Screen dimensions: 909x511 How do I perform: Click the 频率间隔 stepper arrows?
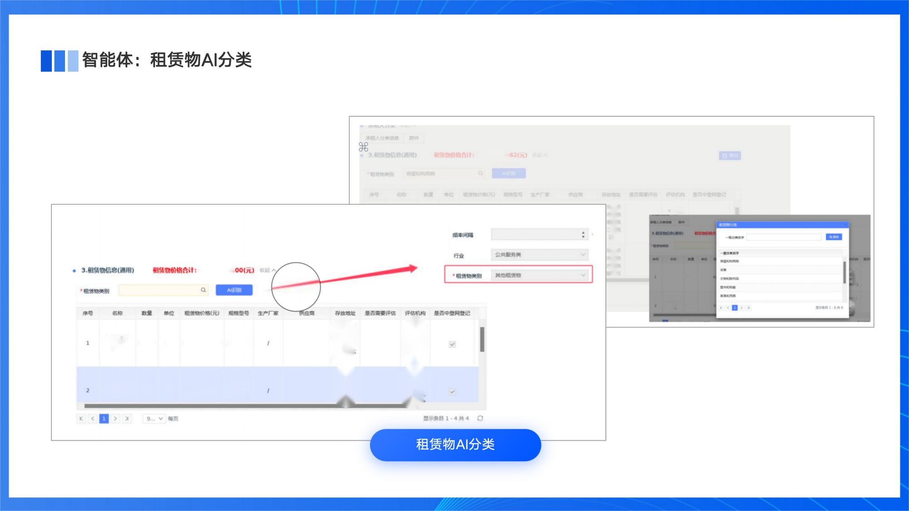click(583, 235)
